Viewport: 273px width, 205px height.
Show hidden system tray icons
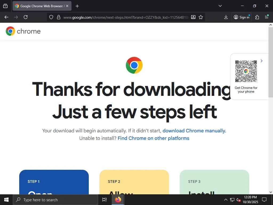pos(226,200)
